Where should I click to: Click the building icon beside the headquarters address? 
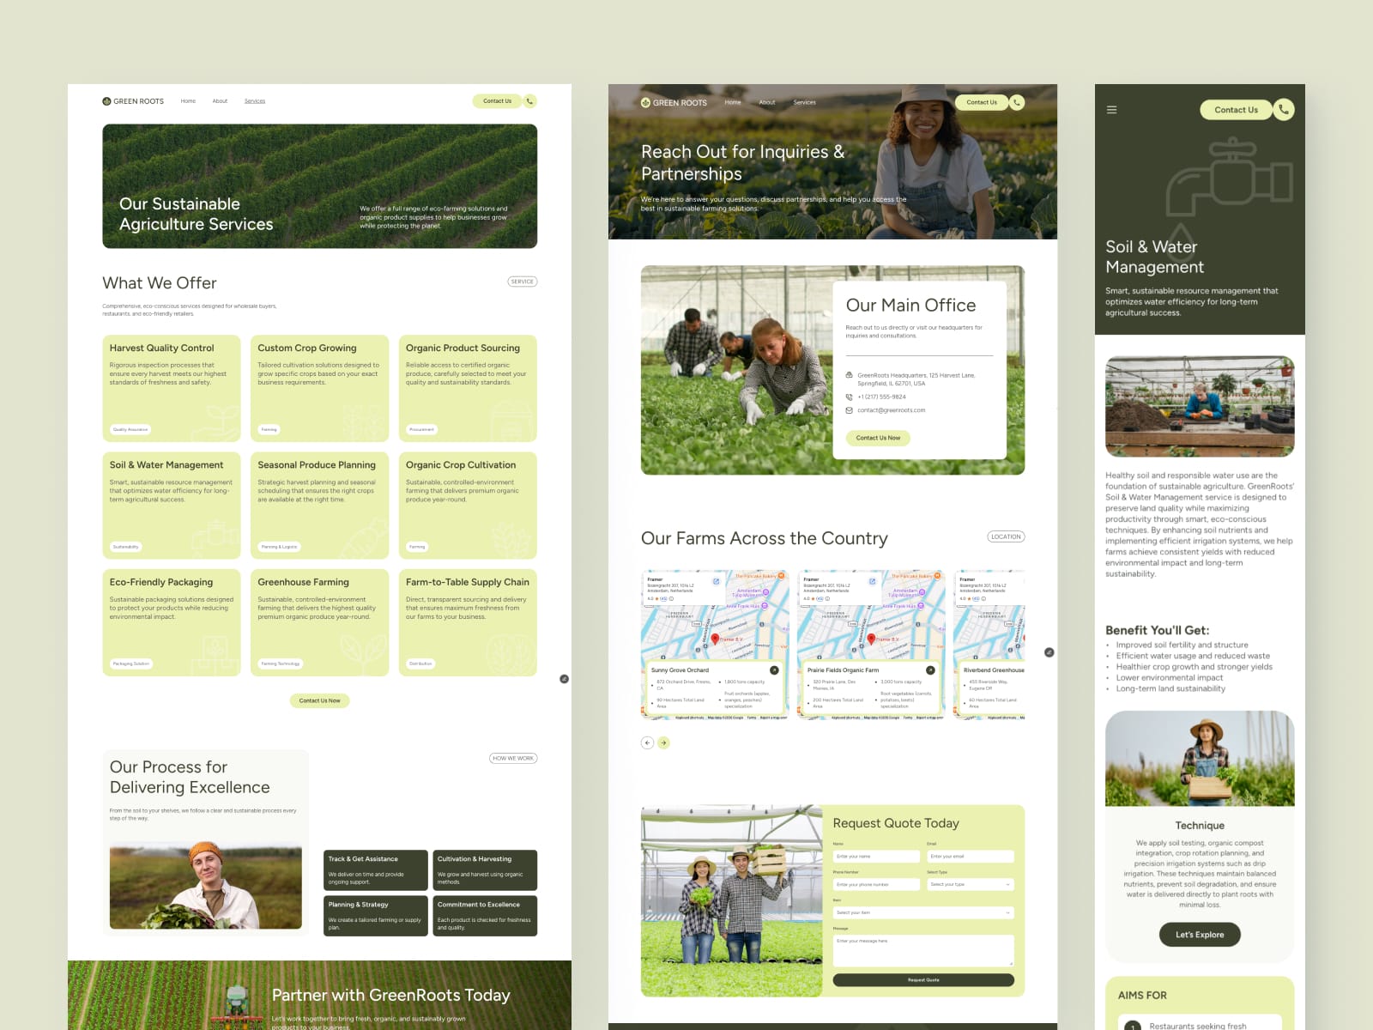(x=850, y=375)
